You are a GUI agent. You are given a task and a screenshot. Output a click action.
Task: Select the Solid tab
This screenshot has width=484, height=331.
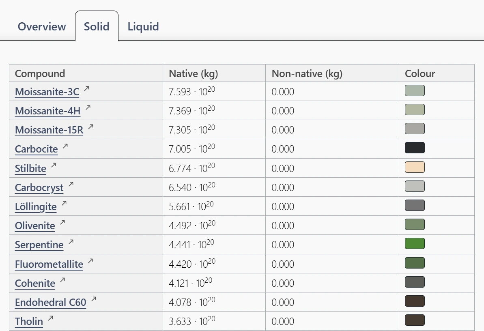coord(97,26)
